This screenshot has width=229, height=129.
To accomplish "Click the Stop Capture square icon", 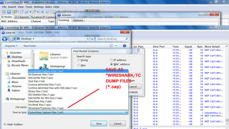I will pos(9,12).
